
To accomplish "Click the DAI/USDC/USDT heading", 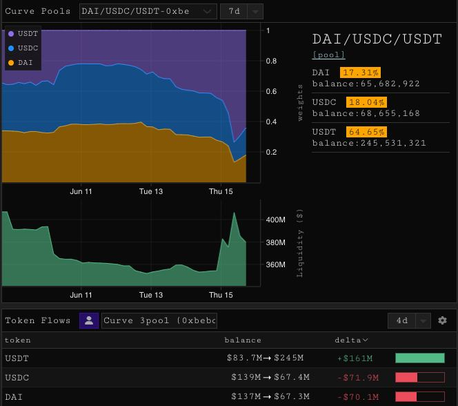I will [x=377, y=39].
